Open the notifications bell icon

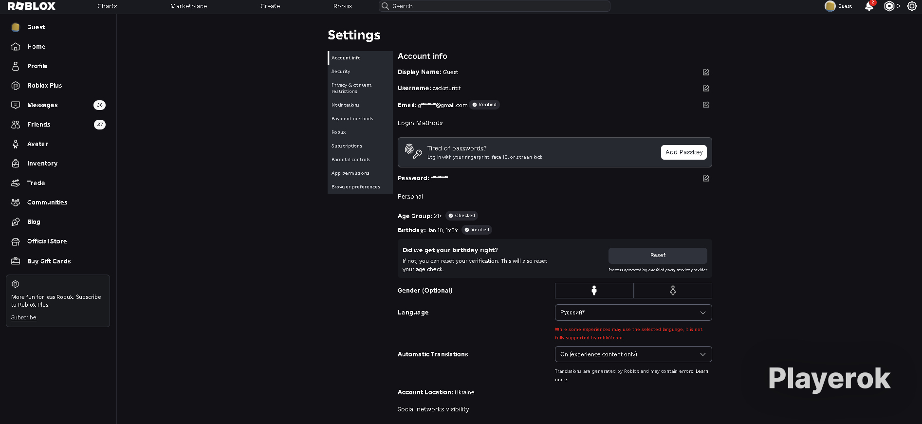click(x=869, y=6)
